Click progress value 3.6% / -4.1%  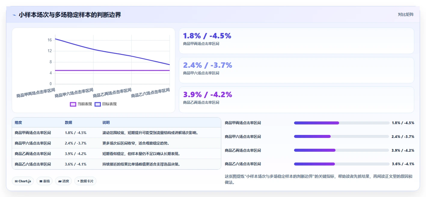403,164
